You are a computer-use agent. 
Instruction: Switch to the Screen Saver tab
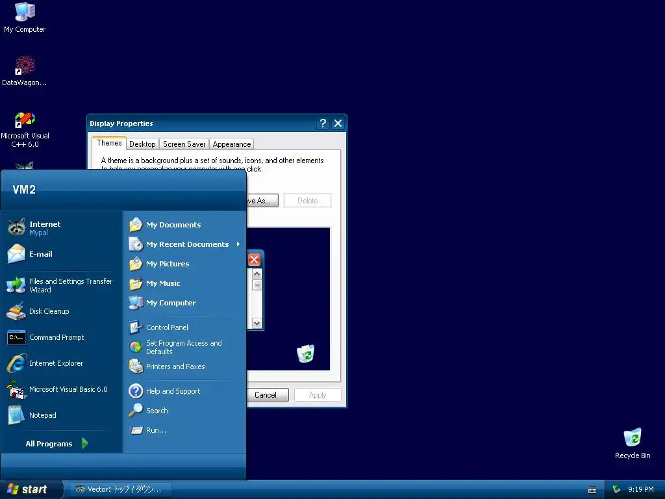coord(184,144)
